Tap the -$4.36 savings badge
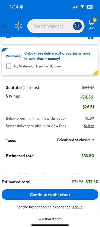The width and height of the screenshot is (100, 227). pyautogui.click(x=87, y=97)
